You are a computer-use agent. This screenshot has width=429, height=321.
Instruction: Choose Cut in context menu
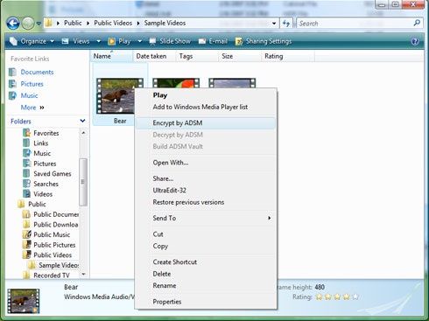[206, 234]
